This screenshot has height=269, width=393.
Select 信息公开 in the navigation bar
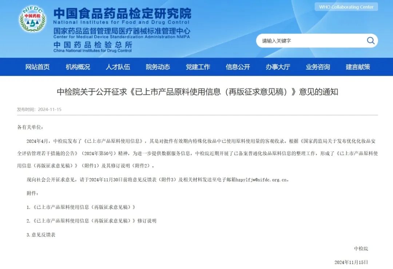tap(238, 67)
